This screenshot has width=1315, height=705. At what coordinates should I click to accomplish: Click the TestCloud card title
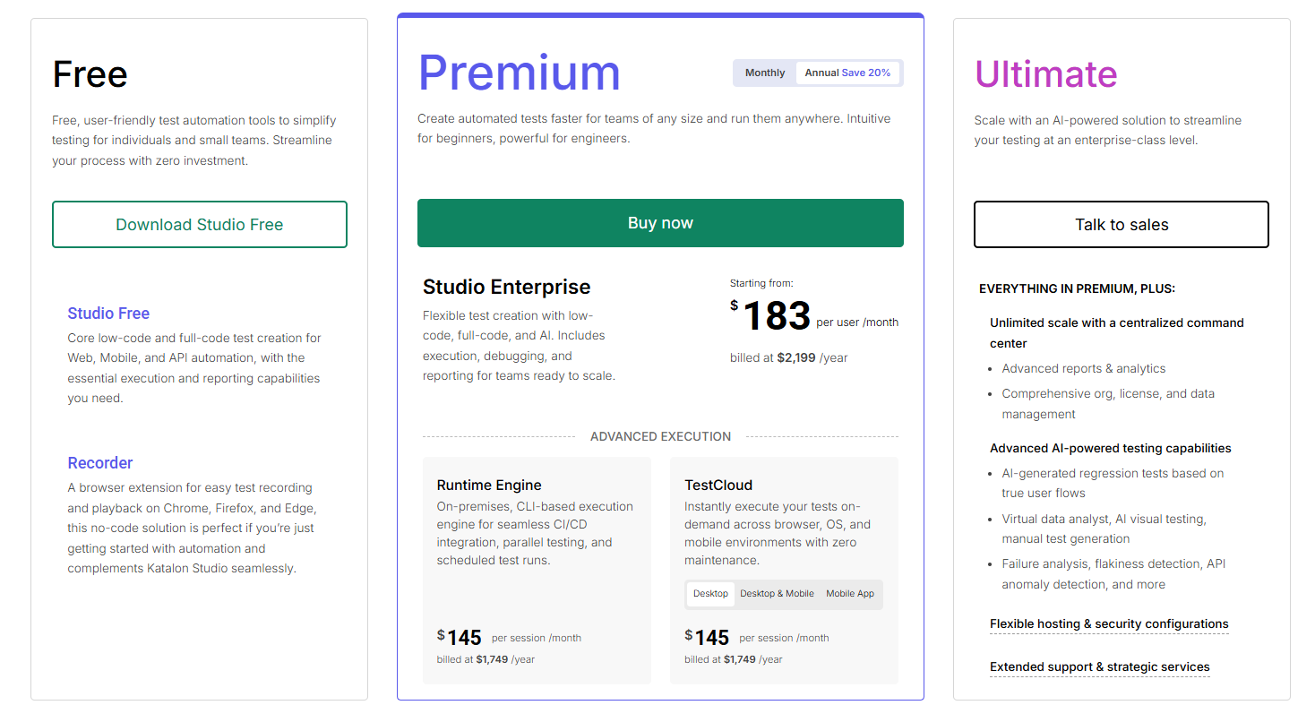[x=718, y=486]
